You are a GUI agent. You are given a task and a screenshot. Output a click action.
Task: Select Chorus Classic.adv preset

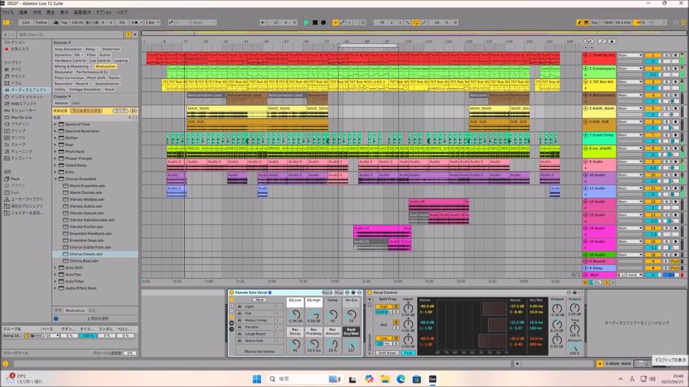86,254
